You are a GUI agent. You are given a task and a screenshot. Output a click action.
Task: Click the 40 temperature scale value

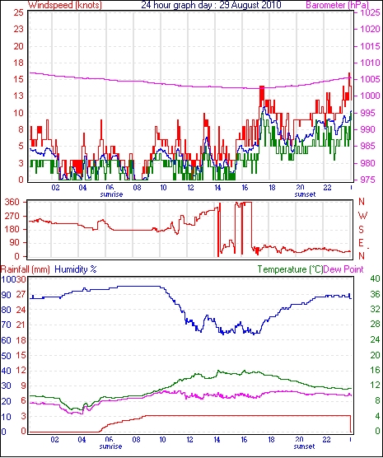coord(375,278)
